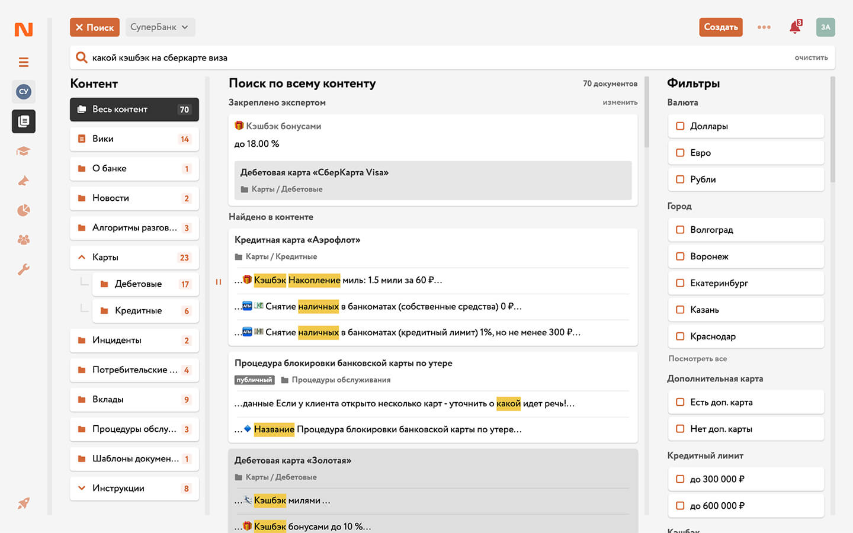Screen dimensions: 853x533
Task: Check the Екатеринбург city filter
Action: pos(680,283)
